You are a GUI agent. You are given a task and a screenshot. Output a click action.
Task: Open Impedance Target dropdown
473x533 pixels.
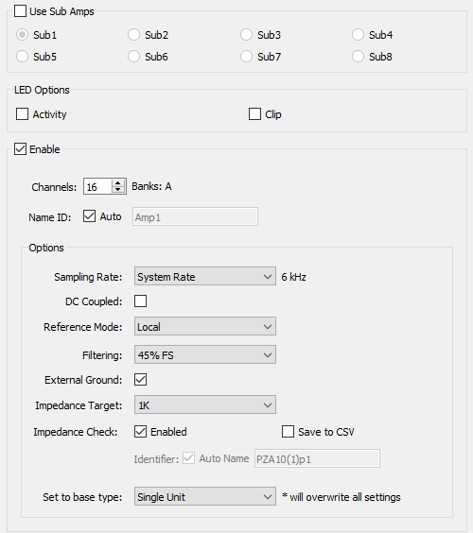[x=205, y=404]
